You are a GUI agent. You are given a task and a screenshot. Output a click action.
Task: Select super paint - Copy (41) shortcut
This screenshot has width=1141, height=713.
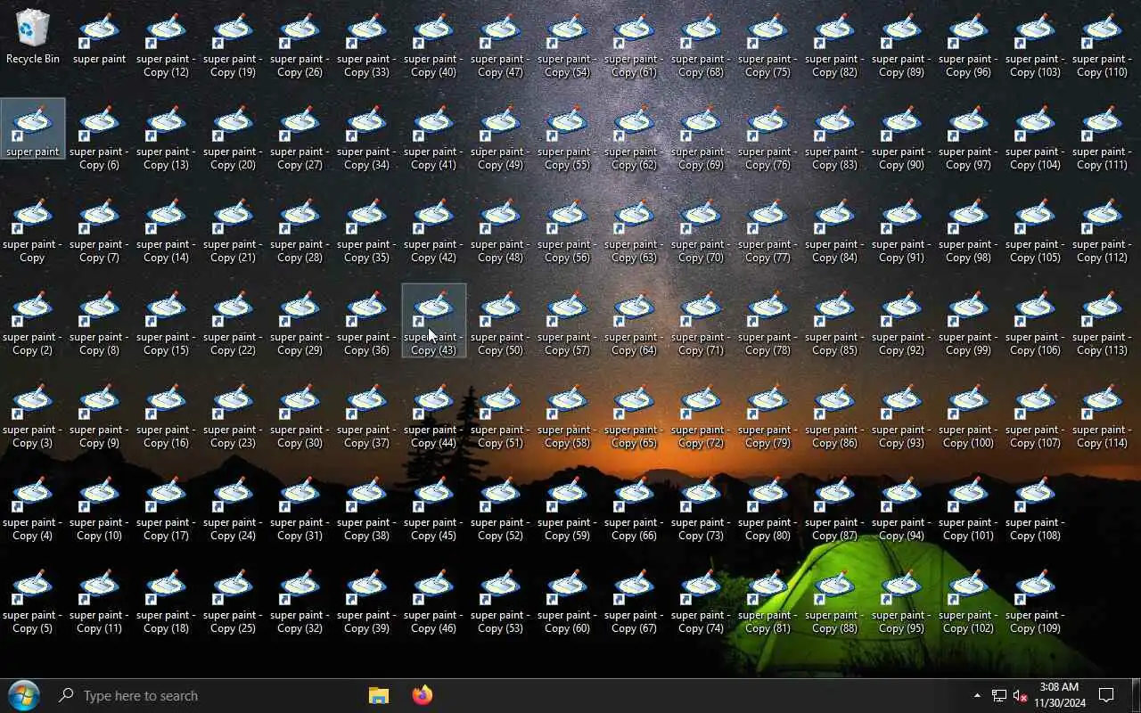click(x=434, y=137)
